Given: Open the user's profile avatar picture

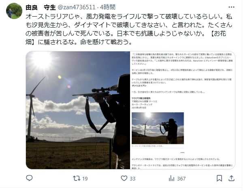Looking at the screenshot, I should pos(14,11).
